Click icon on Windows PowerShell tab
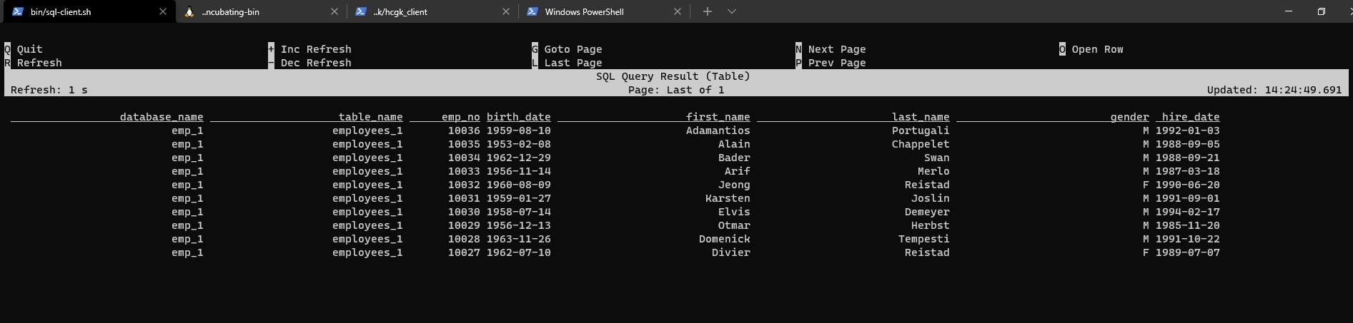Viewport: 1353px width, 323px height. click(x=532, y=11)
